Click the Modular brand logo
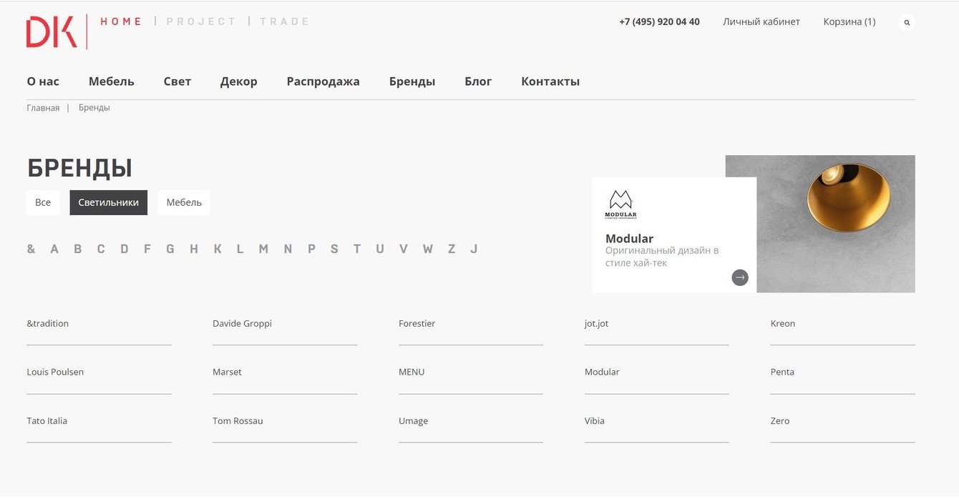The height and width of the screenshot is (499, 959). (x=620, y=204)
